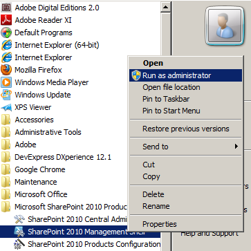Click the SharePoint 2010 Management Shell icon
Screen dimensions: 251x251
pyautogui.click(x=19, y=232)
